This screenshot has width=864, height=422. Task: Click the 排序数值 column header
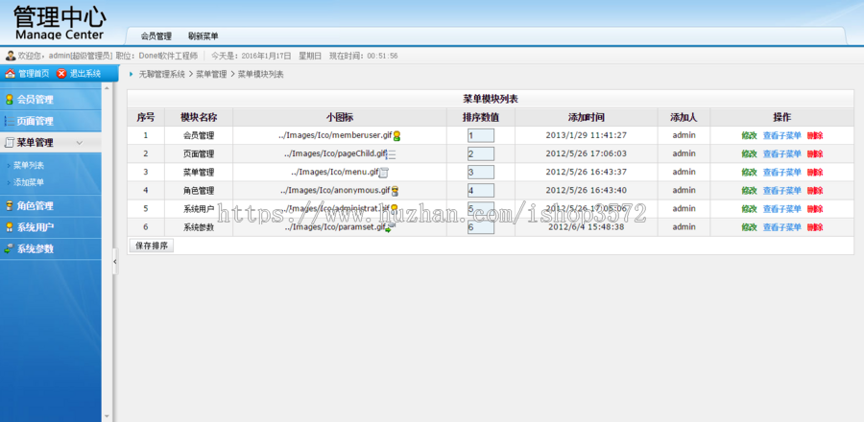click(481, 117)
